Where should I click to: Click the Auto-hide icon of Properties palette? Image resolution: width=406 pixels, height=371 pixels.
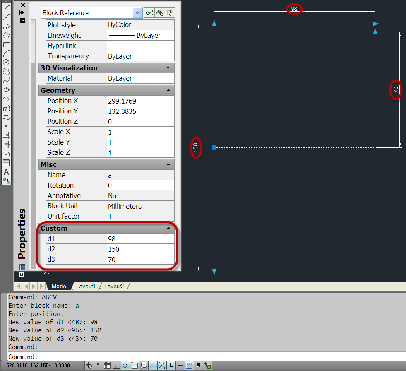[22, 12]
